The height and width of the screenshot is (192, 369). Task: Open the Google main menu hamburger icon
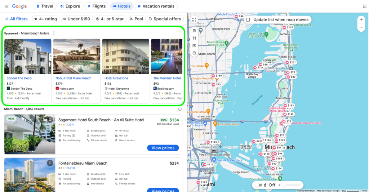pyautogui.click(x=6, y=6)
